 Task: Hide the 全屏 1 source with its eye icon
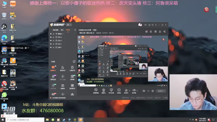click(51, 47)
